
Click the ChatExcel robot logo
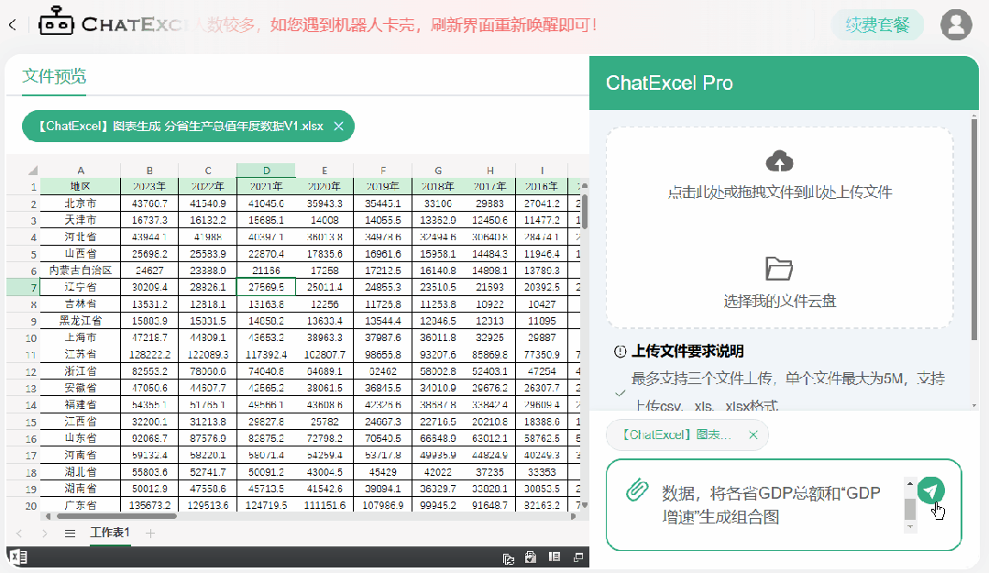(56, 21)
